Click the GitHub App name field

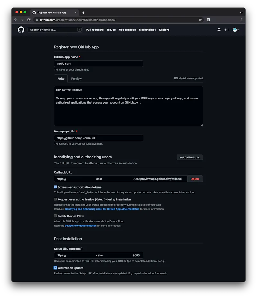[98, 64]
